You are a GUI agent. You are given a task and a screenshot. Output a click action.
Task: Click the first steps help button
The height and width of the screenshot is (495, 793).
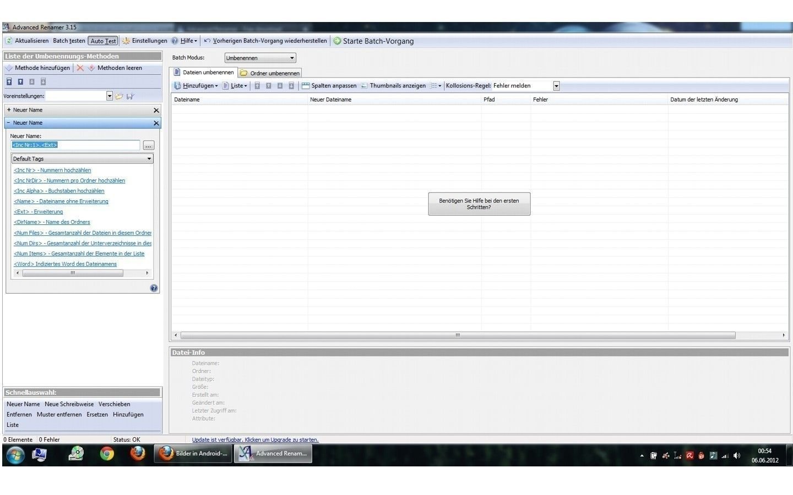(x=479, y=204)
